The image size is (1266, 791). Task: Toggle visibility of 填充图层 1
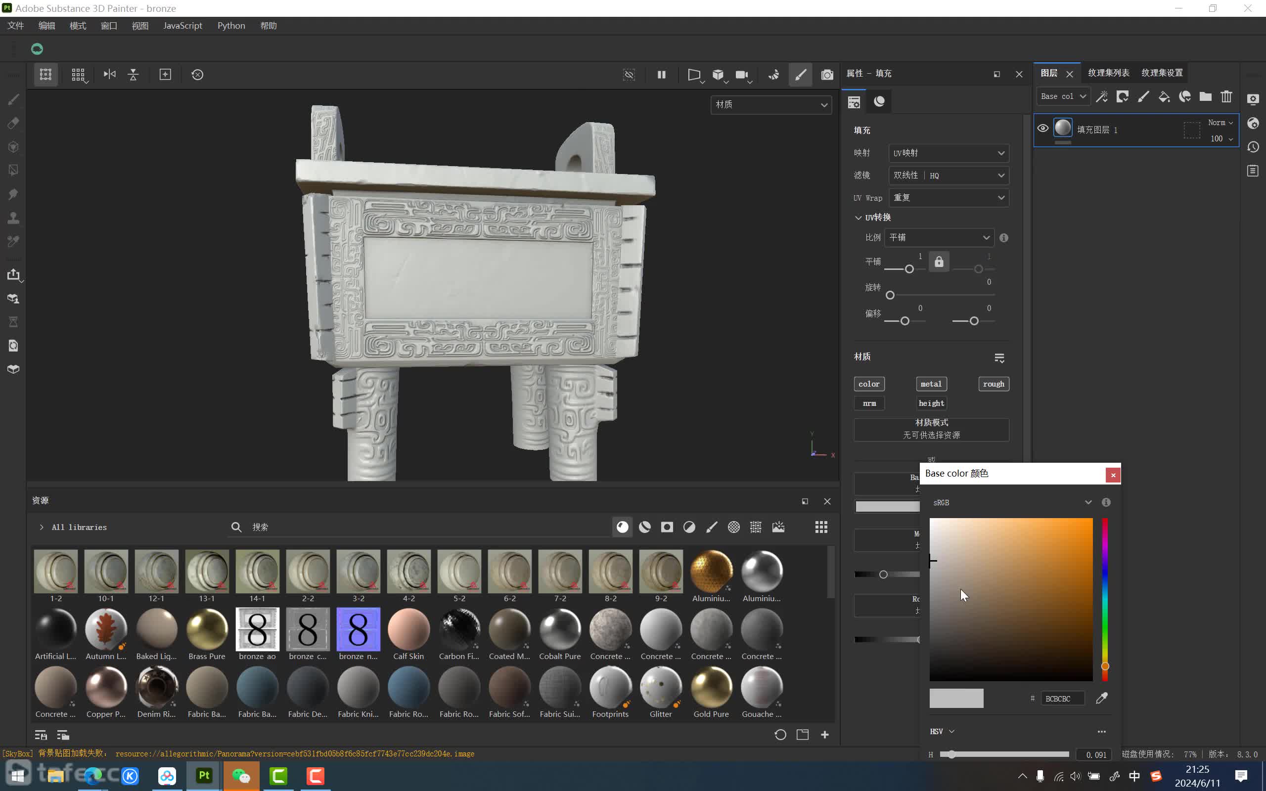[x=1042, y=128]
